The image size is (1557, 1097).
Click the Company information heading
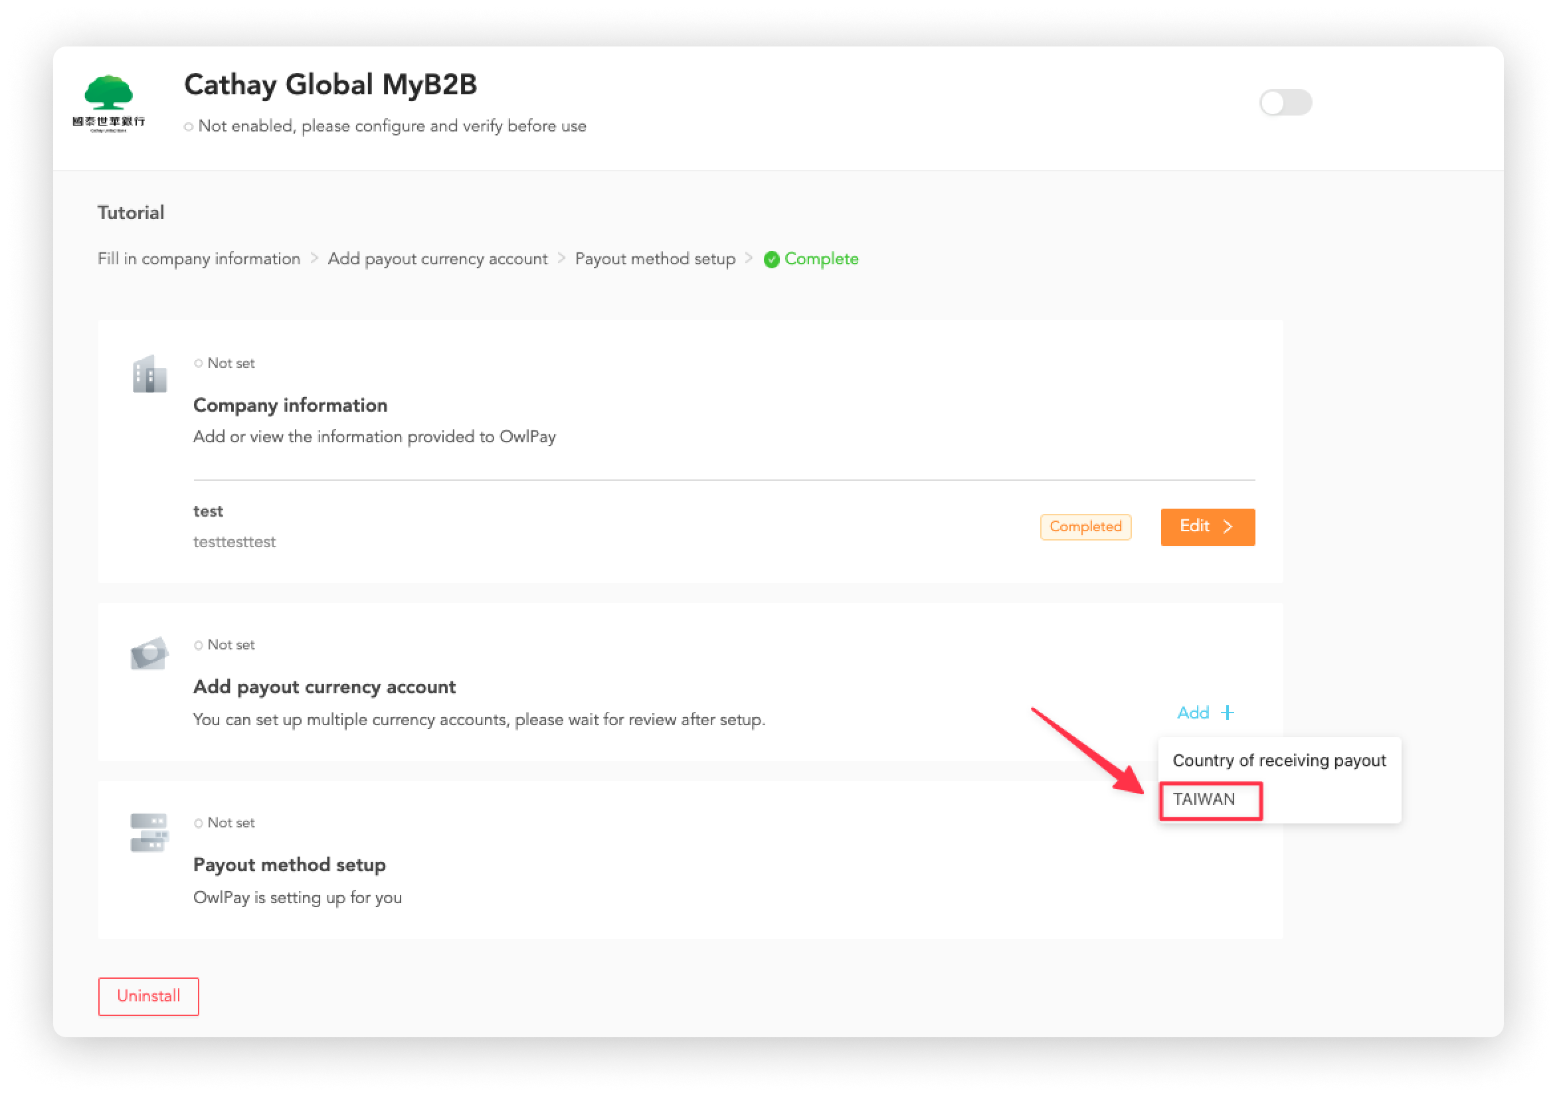[290, 406]
